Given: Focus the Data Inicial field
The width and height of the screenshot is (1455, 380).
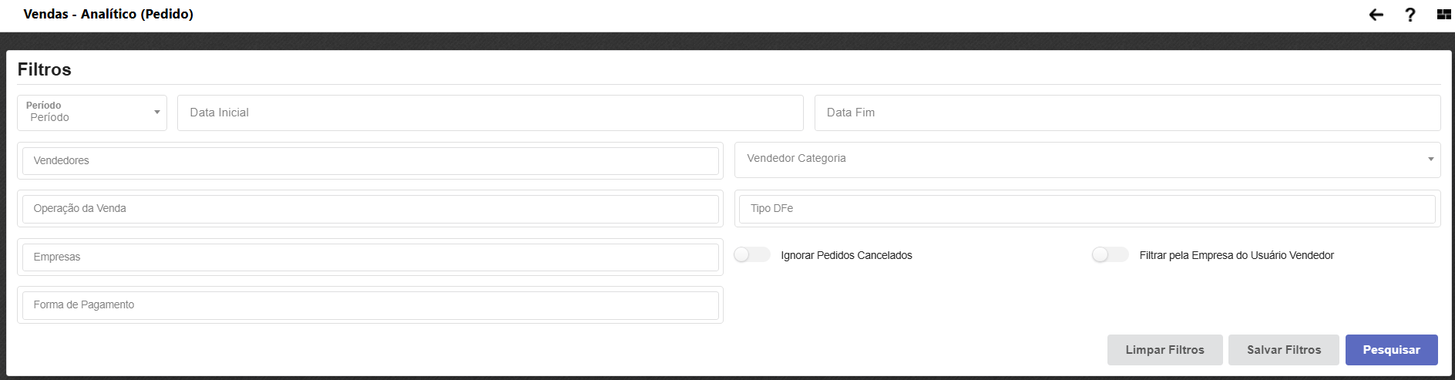Looking at the screenshot, I should tap(490, 113).
